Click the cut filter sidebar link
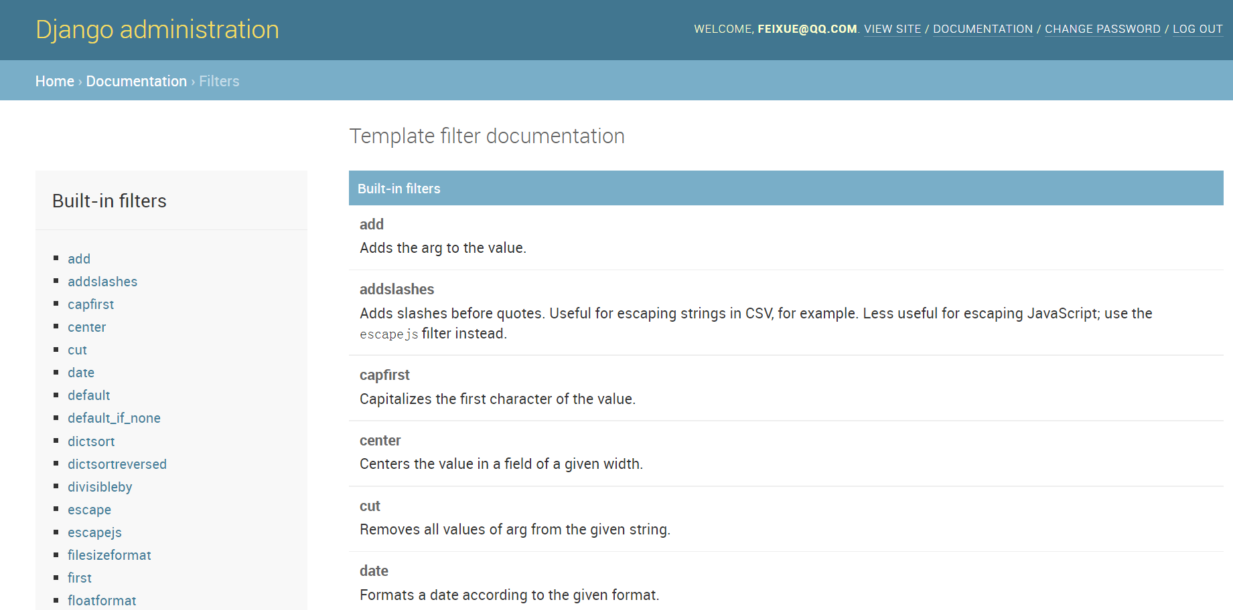 click(78, 350)
